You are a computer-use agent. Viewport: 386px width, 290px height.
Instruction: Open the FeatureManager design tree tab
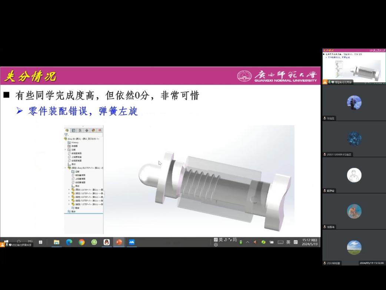(67, 131)
